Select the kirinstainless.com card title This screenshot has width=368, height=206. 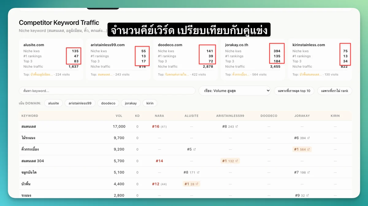click(309, 45)
